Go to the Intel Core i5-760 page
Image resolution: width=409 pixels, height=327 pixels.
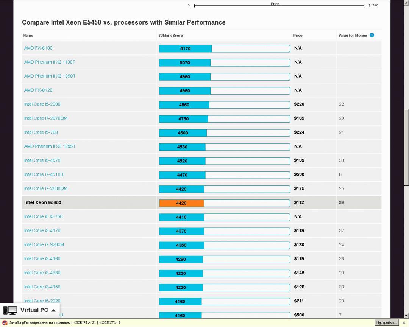(x=41, y=132)
